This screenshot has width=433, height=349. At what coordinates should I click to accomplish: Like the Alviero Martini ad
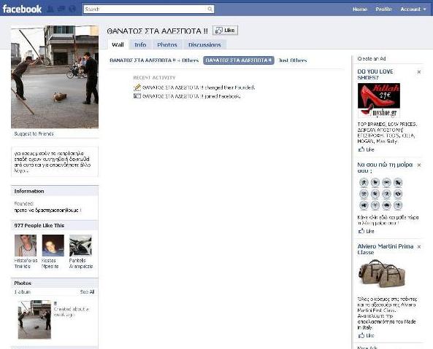(x=366, y=335)
